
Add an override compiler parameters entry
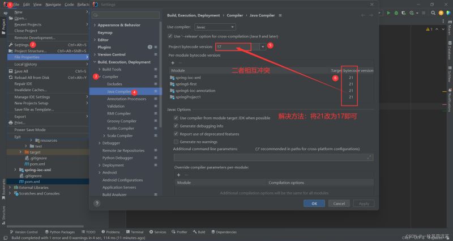[178, 175]
